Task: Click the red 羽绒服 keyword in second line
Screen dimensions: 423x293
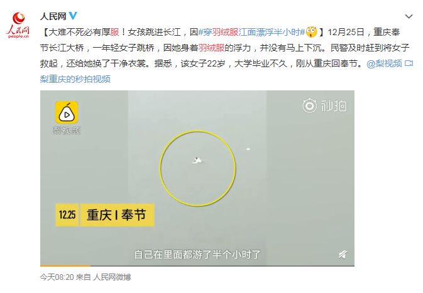Action: tap(211, 48)
